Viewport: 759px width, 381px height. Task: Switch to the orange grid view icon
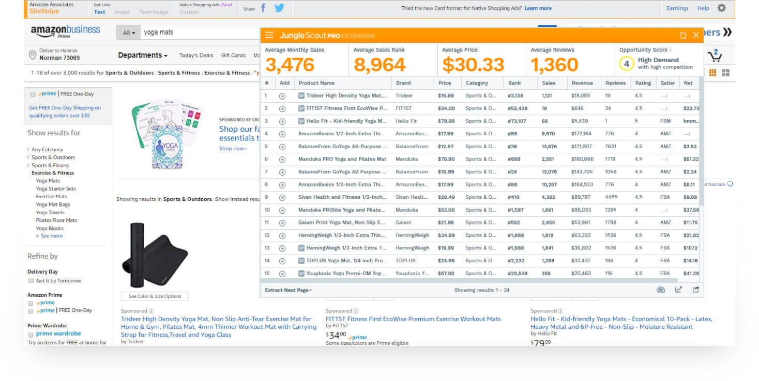click(713, 73)
